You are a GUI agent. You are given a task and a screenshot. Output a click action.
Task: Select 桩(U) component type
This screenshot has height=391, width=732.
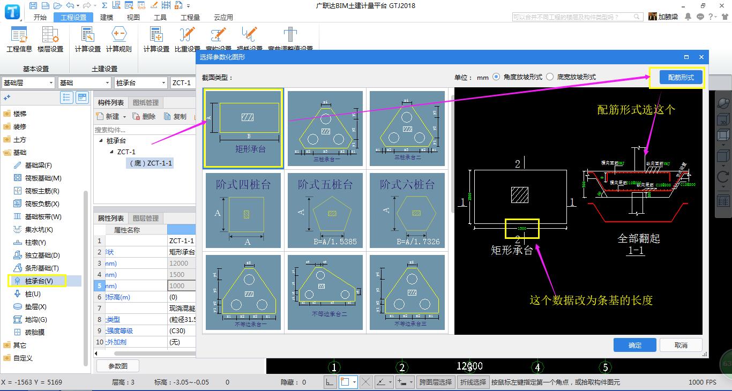(33, 294)
